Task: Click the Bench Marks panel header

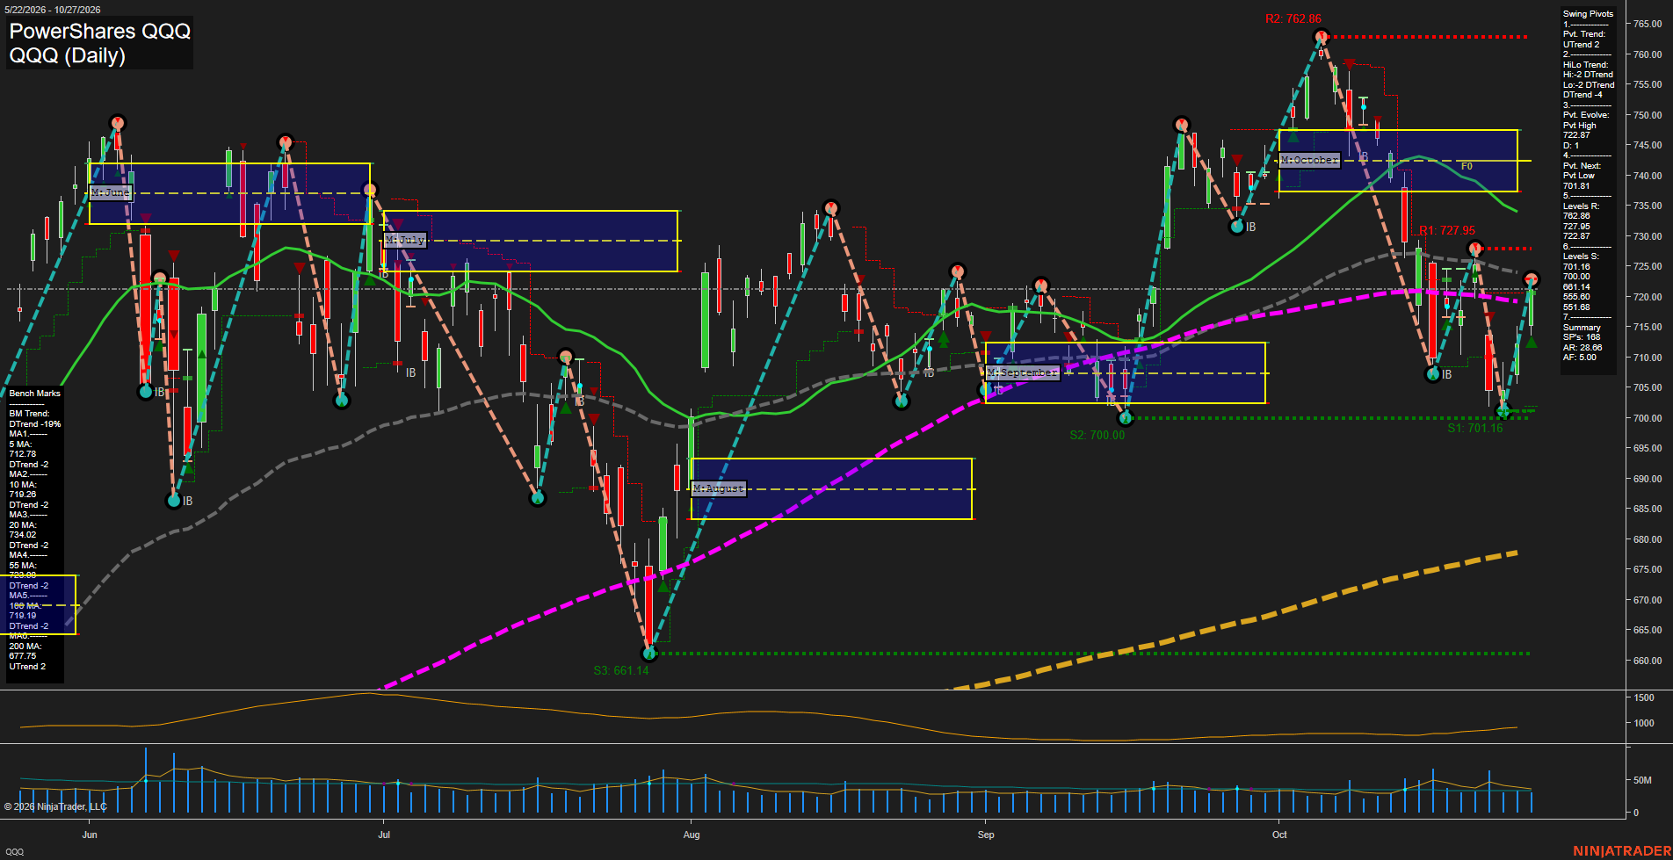Action: 35,394
